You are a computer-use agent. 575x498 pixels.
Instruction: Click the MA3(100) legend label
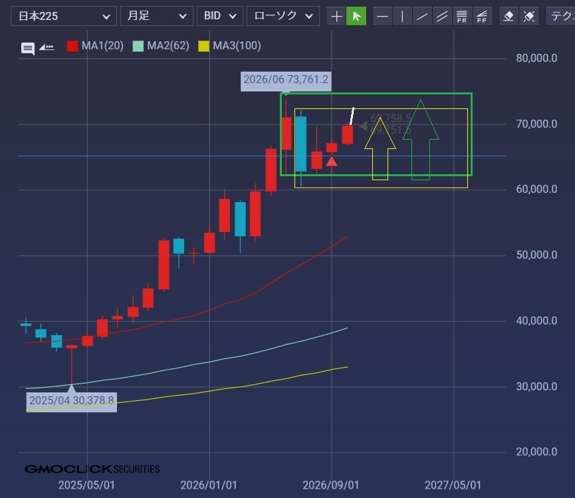pyautogui.click(x=237, y=46)
